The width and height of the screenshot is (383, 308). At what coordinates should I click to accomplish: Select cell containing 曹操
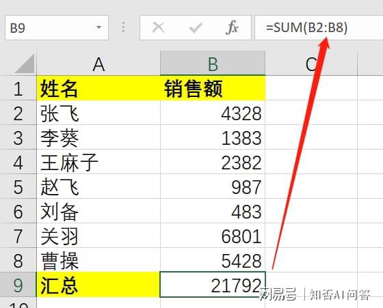(98, 260)
